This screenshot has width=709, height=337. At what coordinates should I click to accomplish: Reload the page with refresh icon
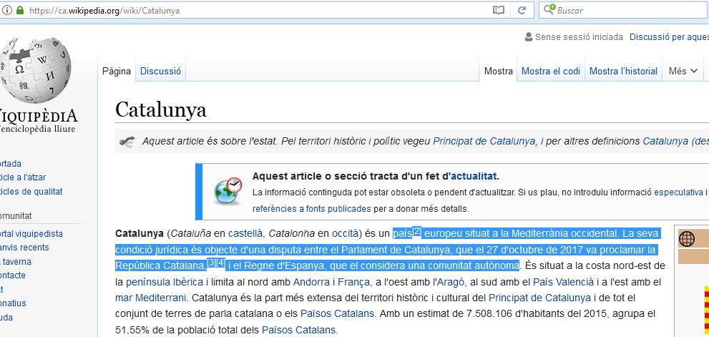coord(522,10)
